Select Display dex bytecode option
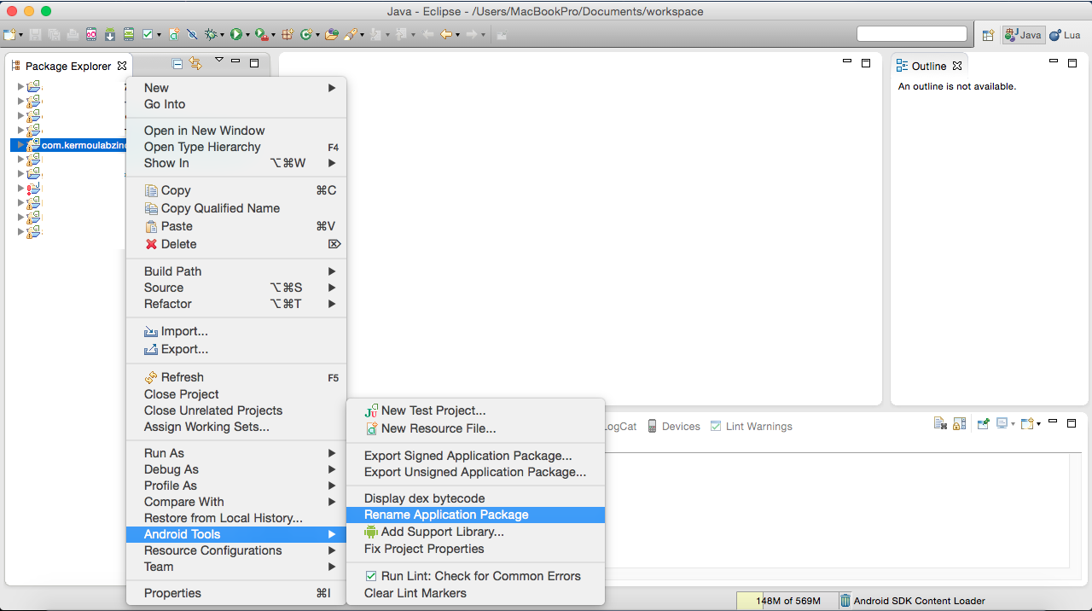The image size is (1092, 611). point(475,498)
